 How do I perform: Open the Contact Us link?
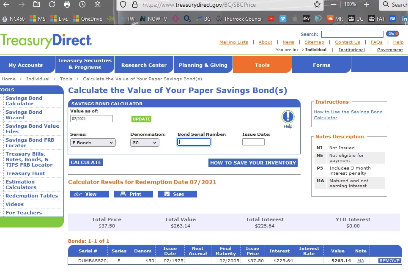click(348, 42)
